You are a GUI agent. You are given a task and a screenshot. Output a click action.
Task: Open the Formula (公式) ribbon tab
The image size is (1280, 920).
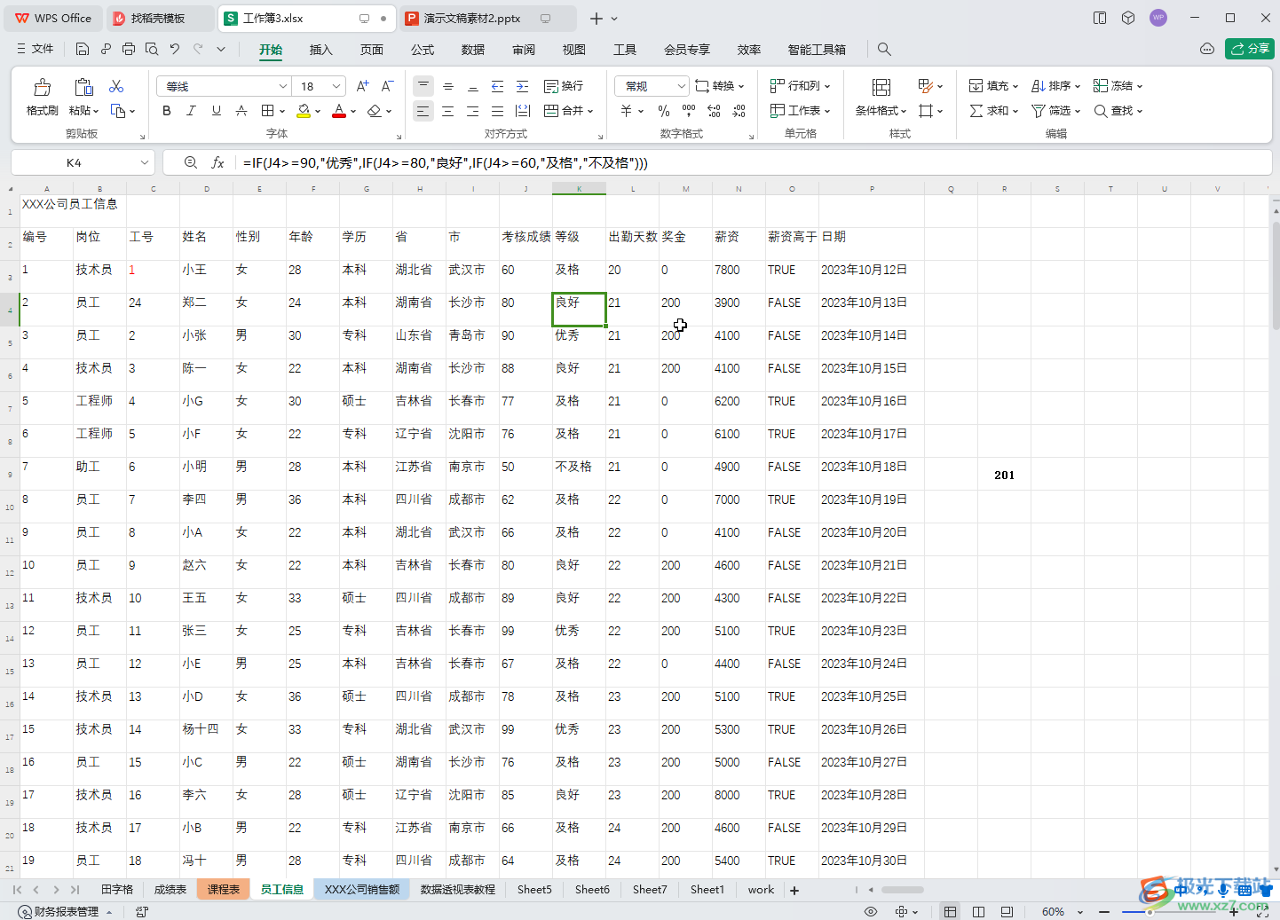(423, 50)
